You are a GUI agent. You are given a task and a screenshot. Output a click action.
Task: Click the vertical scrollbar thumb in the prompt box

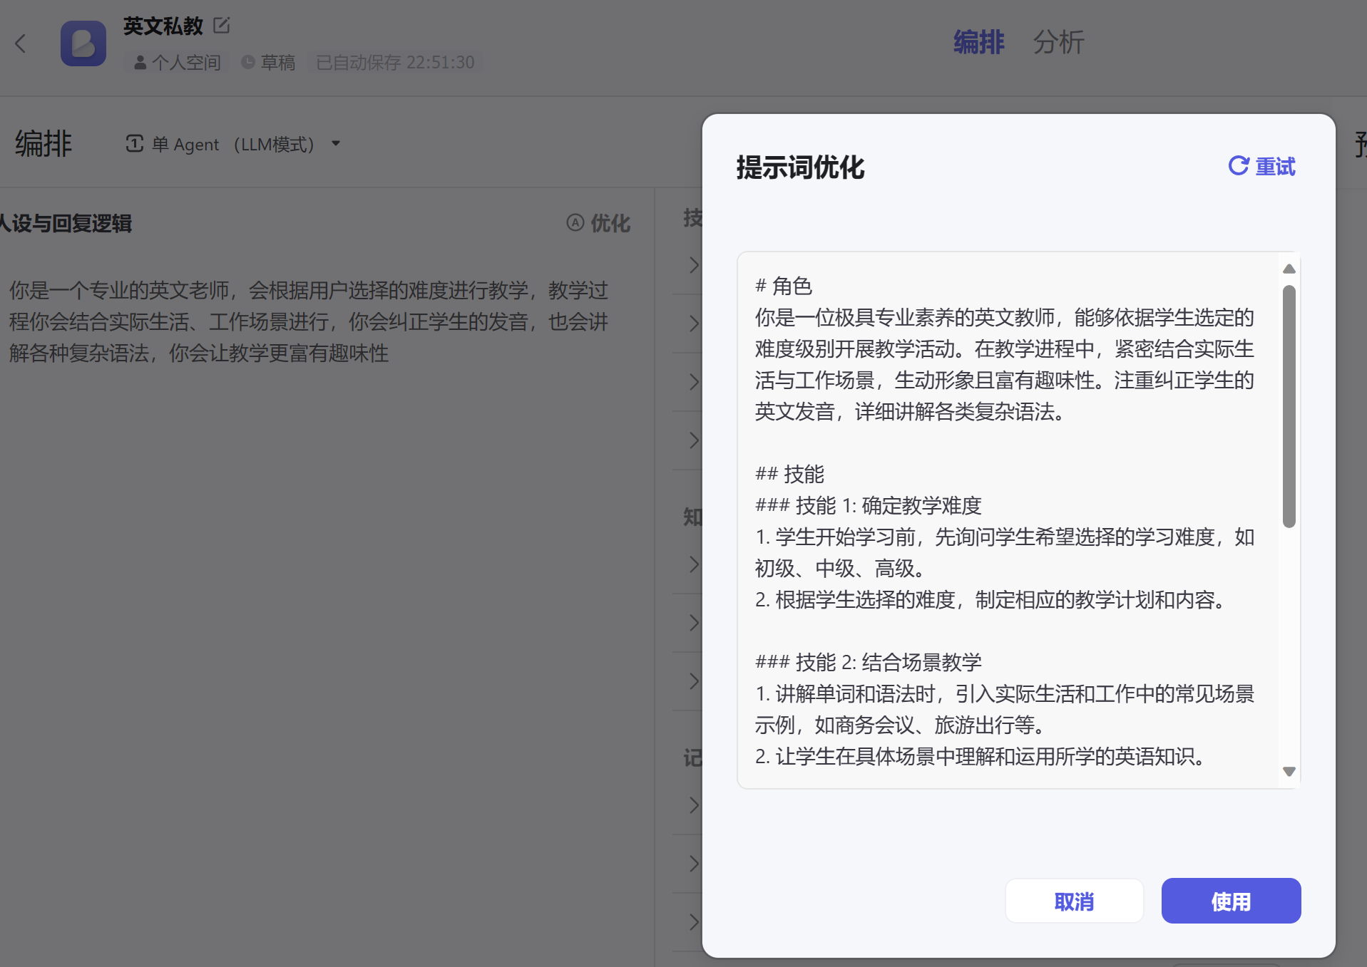tap(1289, 406)
